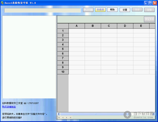
Task: Click the path field in the top toolbar
Action: click(x=42, y=10)
